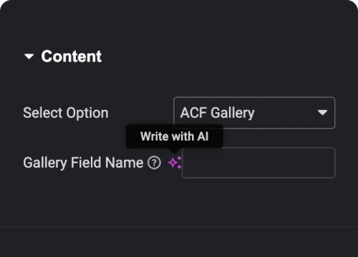
Task: Launch Write with AI via sparkle icon
Action: [175, 163]
